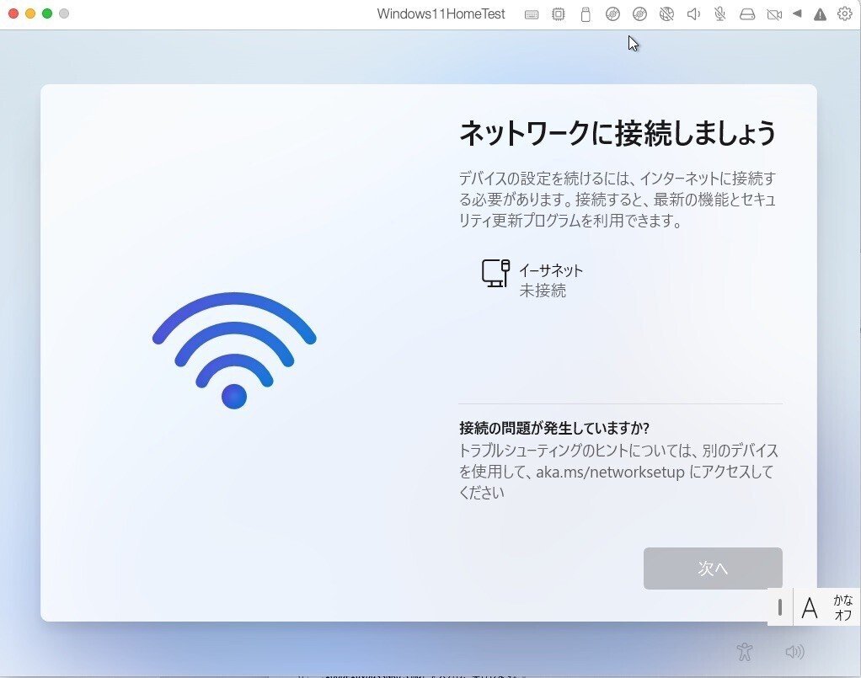Open the speaker sound icon in VM toolbar
This screenshot has width=861, height=678.
click(693, 14)
